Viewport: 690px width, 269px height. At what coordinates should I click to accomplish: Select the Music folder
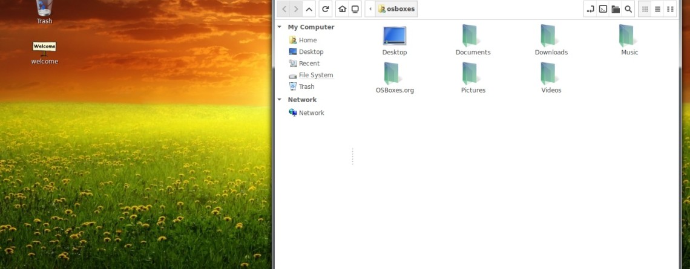tap(629, 40)
